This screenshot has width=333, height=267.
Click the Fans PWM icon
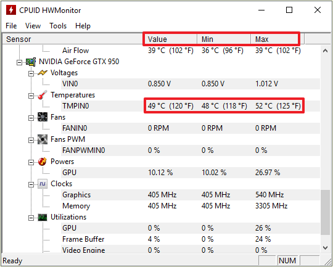(43, 139)
